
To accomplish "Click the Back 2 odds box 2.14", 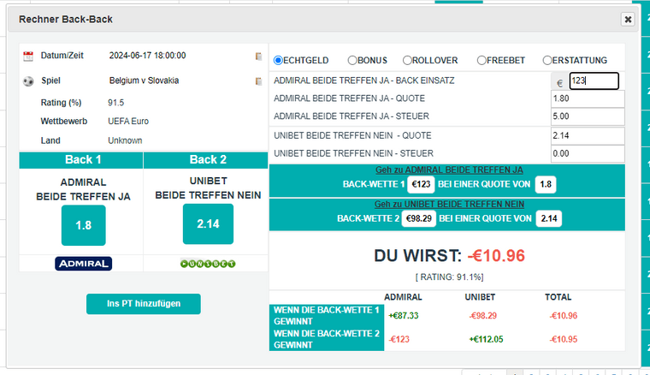I will click(208, 224).
